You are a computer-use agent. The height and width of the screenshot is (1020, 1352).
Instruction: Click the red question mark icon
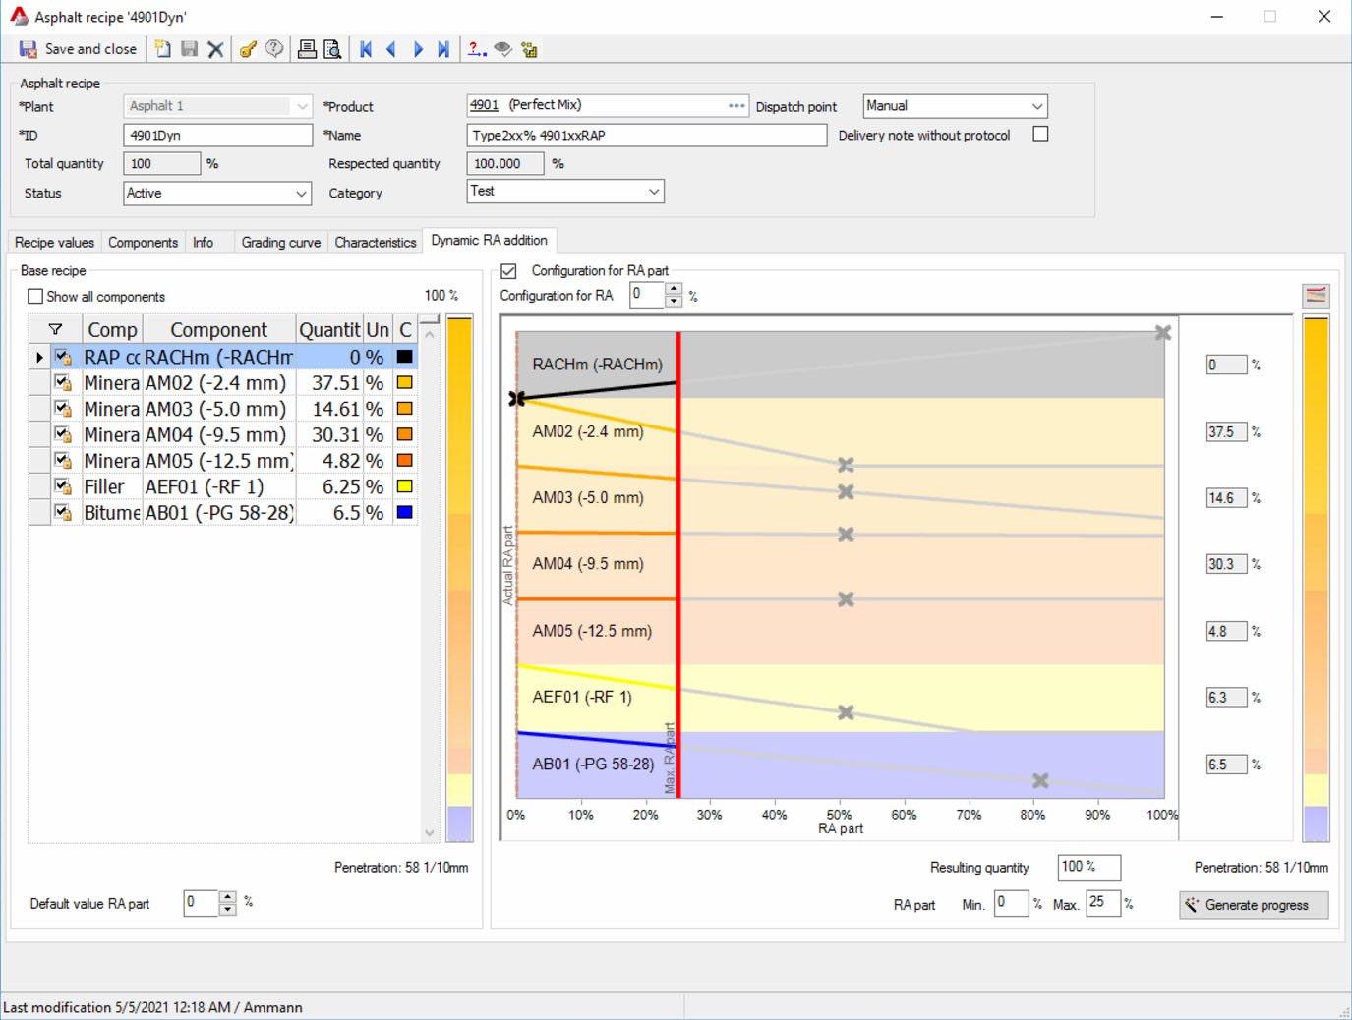click(476, 49)
